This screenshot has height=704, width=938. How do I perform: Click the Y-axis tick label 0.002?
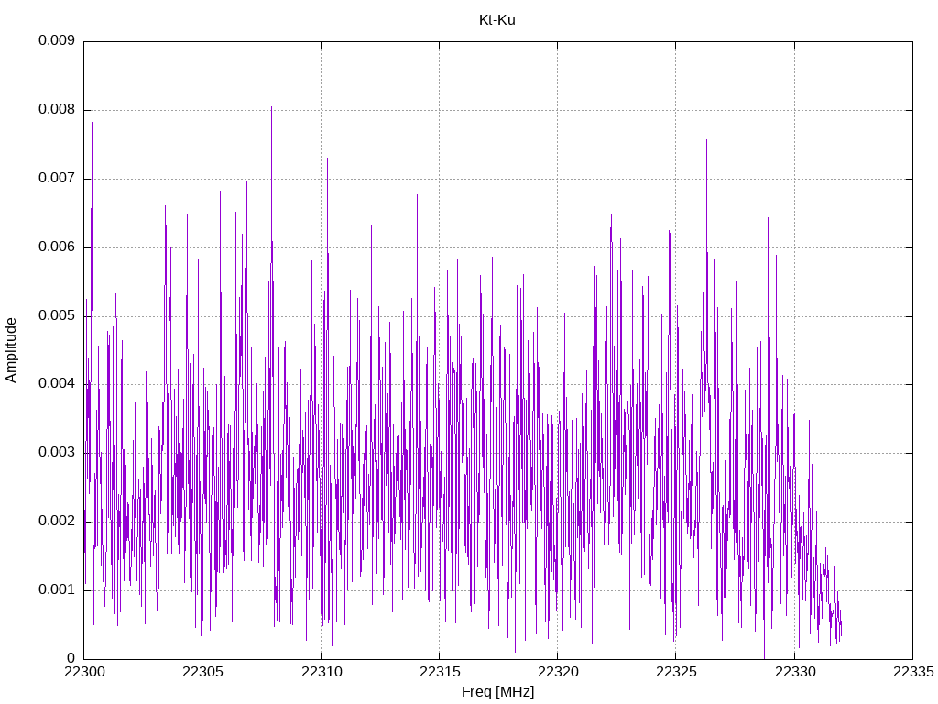click(57, 521)
